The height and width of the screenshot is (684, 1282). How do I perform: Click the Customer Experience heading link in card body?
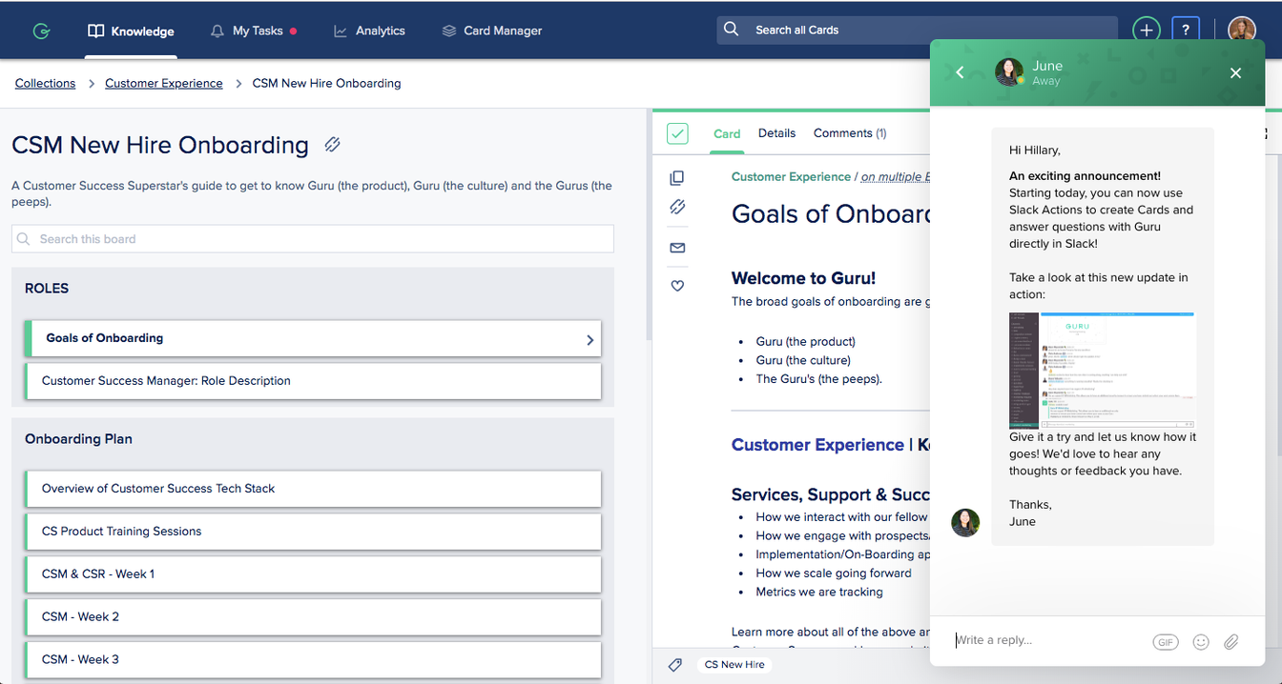[817, 445]
